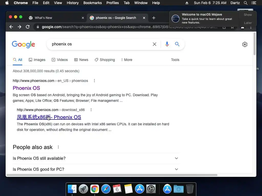Go forward with the browser forward arrow

click(x=19, y=27)
